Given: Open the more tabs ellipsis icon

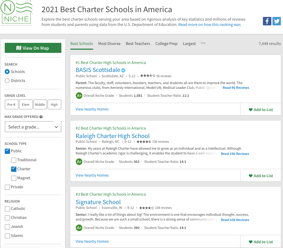Looking at the screenshot, I should tap(203, 43).
